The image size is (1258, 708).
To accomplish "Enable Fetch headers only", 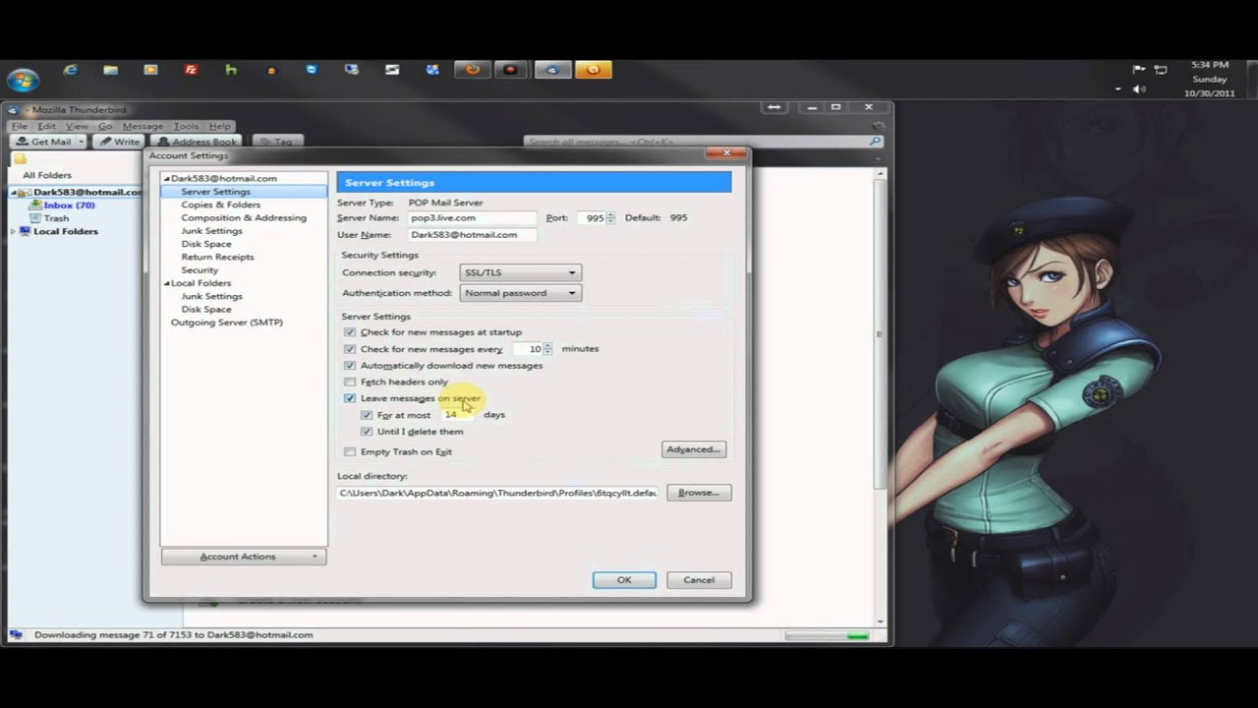I will pos(350,382).
